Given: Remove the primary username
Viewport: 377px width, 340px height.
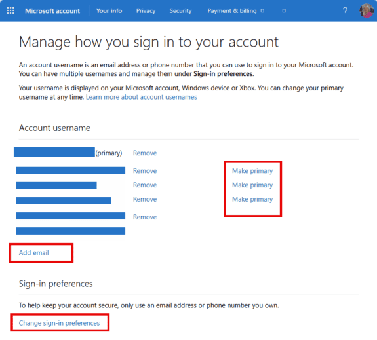Looking at the screenshot, I should click(145, 153).
